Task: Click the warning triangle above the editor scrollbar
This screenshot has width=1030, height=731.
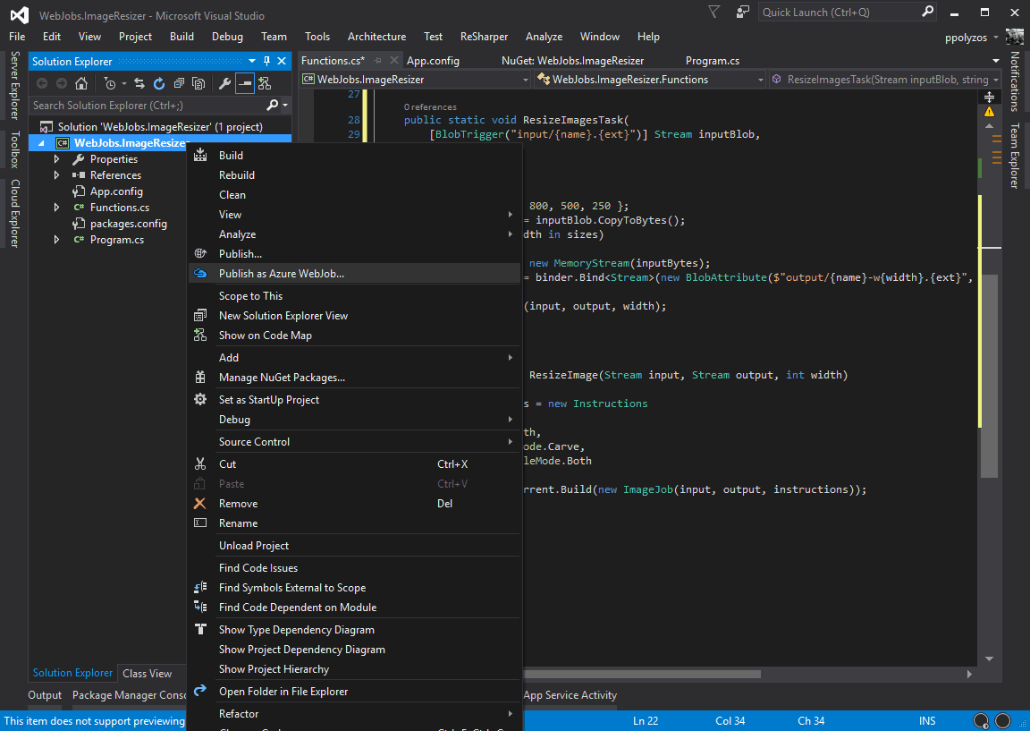Action: 990,110
